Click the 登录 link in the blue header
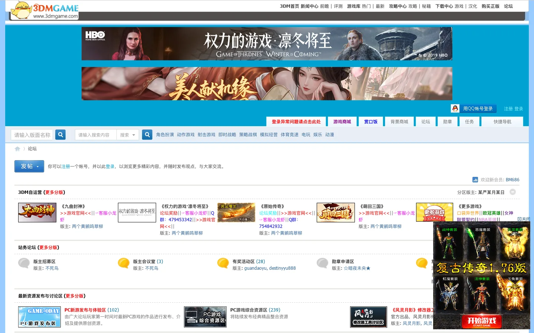Image resolution: width=534 pixels, height=333 pixels. click(x=518, y=109)
